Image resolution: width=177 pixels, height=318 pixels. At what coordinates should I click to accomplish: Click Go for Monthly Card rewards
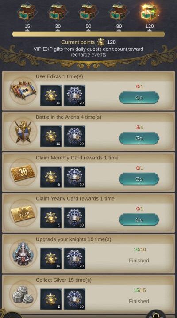coord(139,179)
